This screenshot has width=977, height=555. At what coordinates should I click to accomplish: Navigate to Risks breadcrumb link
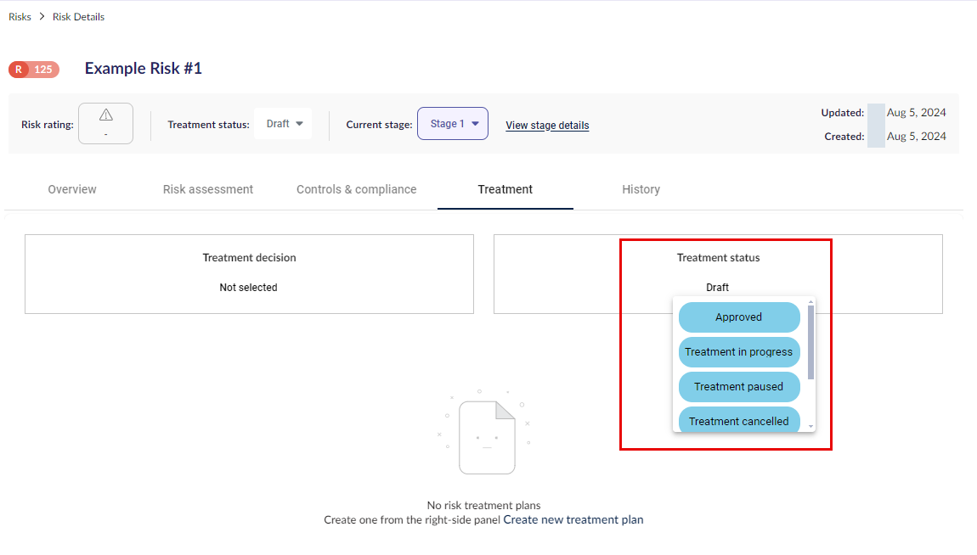20,17
